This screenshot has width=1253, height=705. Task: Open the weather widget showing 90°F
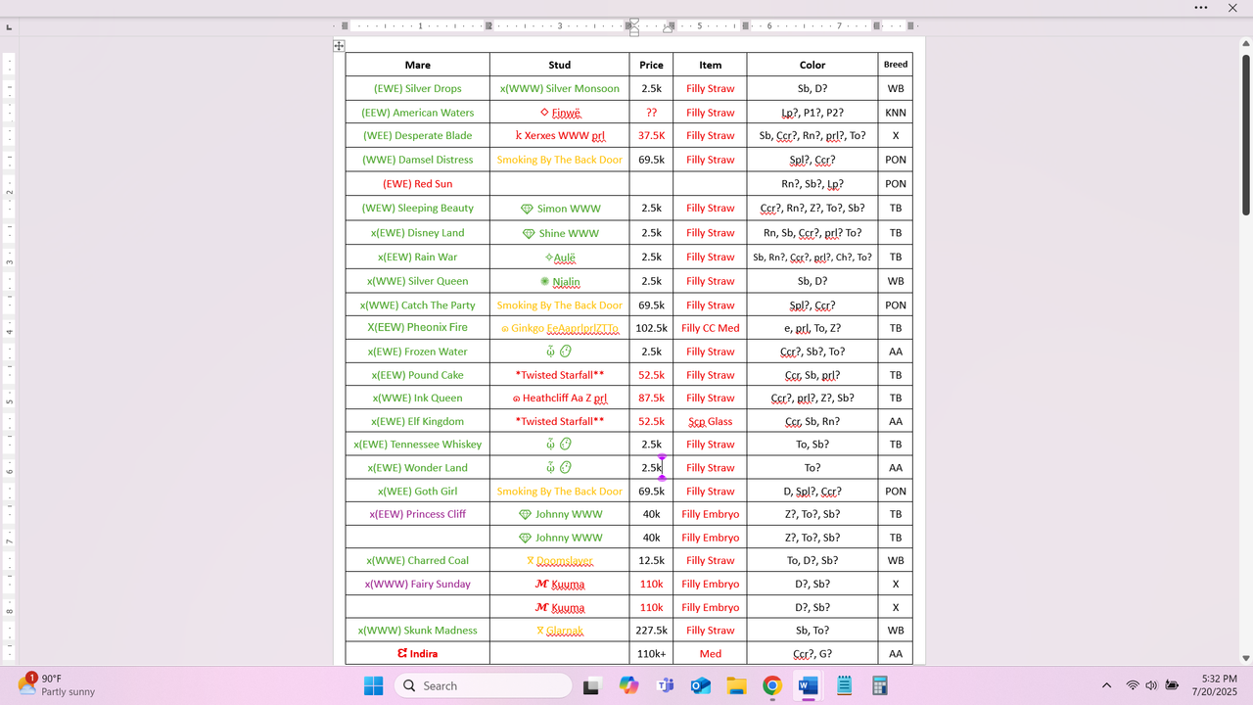[59, 684]
